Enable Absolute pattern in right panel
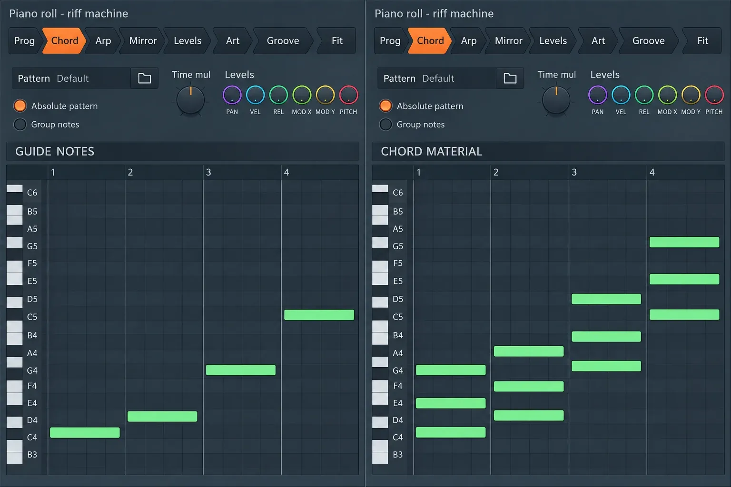Image resolution: width=731 pixels, height=487 pixels. (x=385, y=106)
